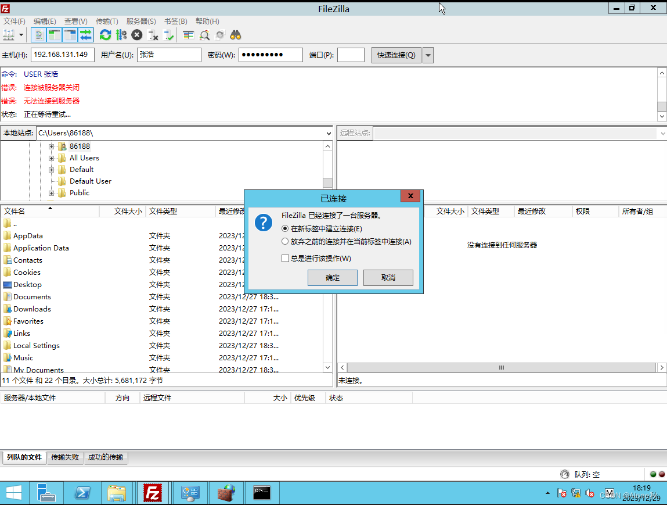
Task: Click the green refresh icon
Action: click(105, 35)
